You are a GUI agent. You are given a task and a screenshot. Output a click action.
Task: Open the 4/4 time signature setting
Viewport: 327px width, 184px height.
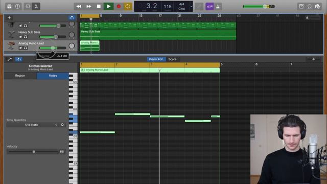tap(182, 4)
